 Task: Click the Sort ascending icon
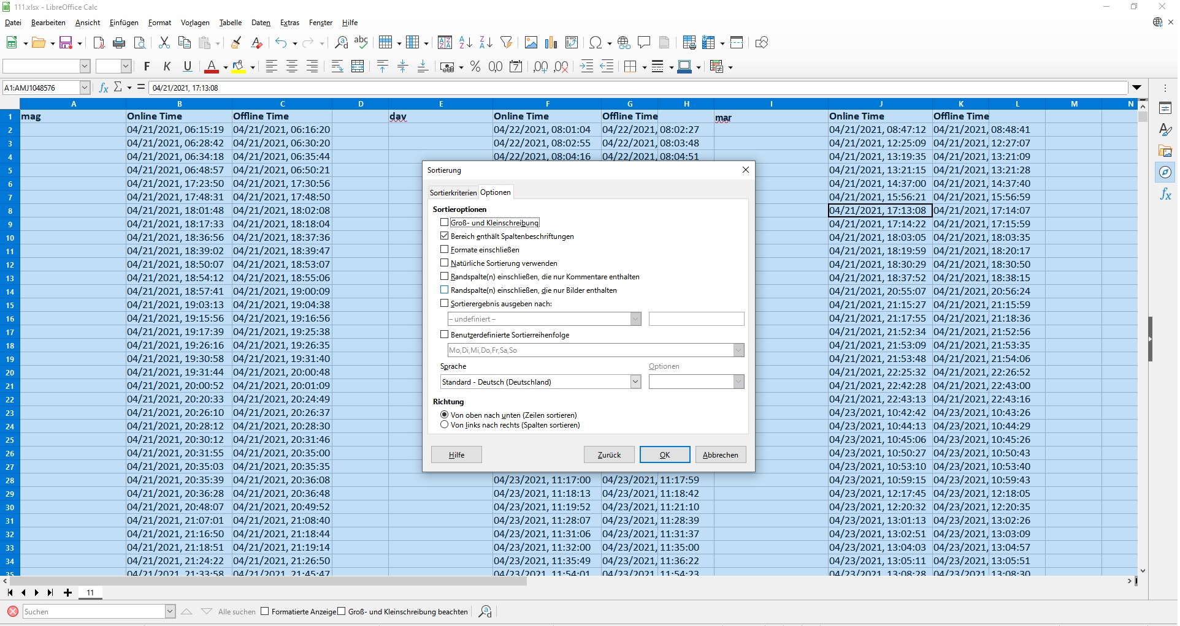click(465, 42)
